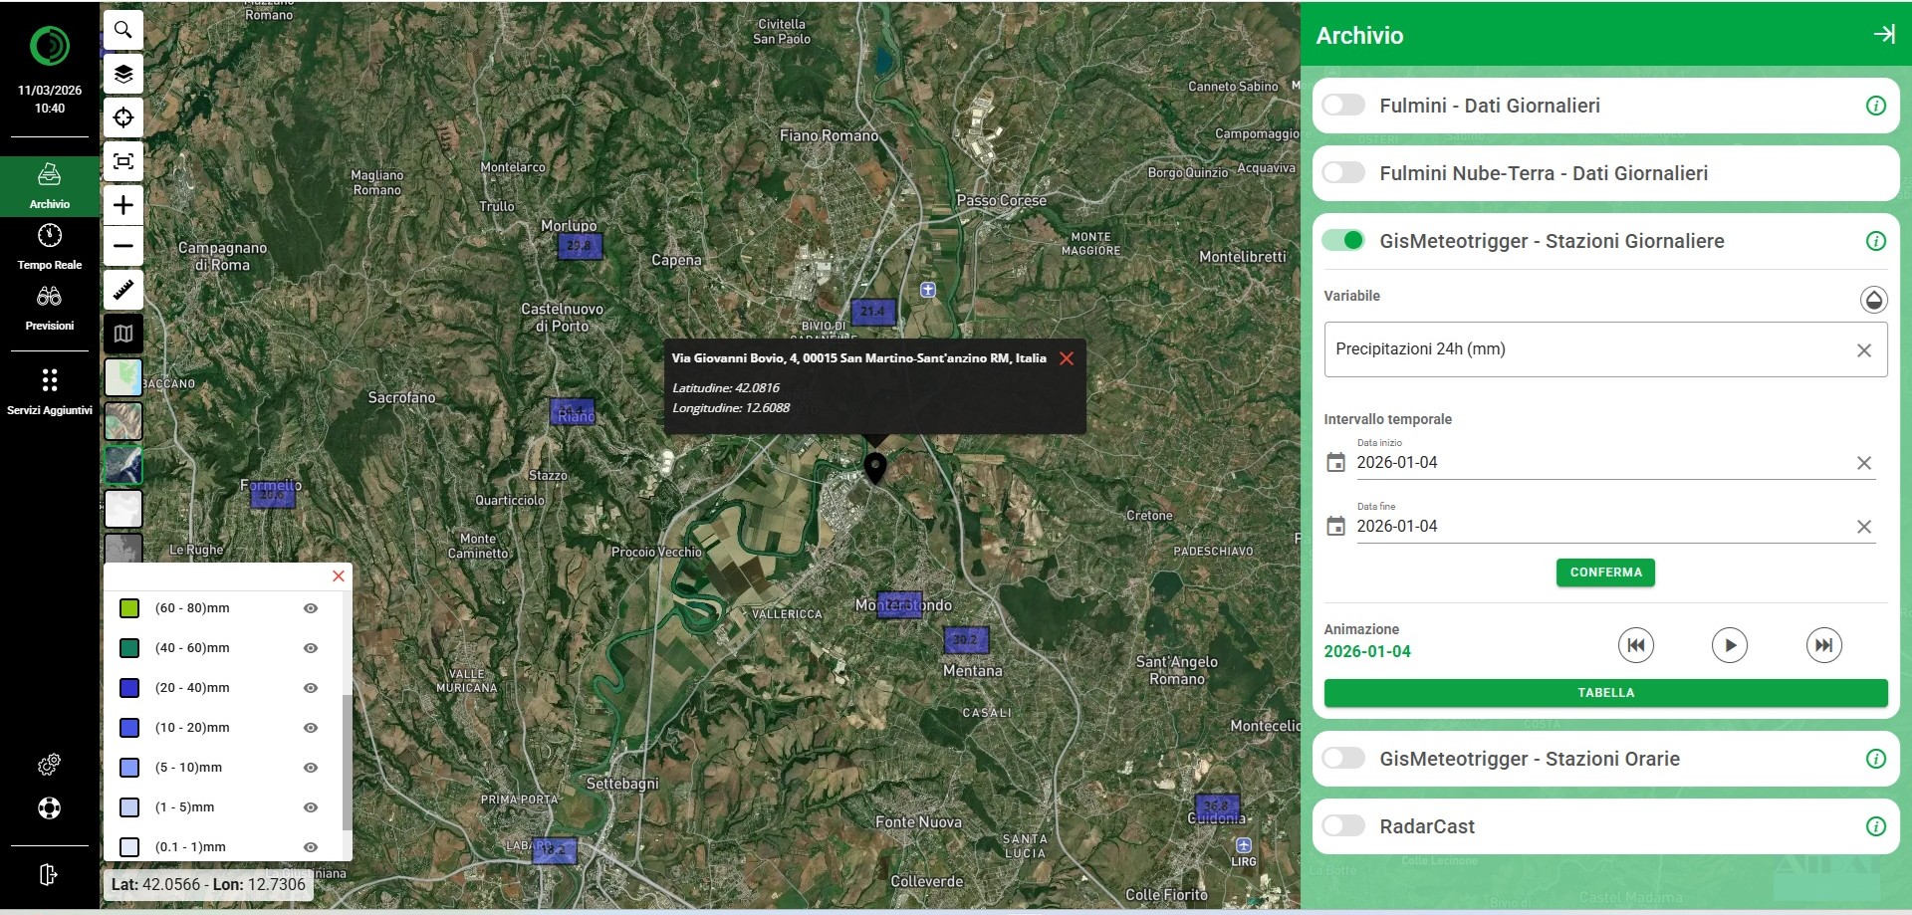
Task: Hide the (20 - 40)mm legend class
Action: pos(311,688)
